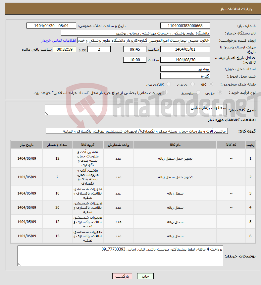This screenshot has height=285, width=261.
Task: Click the resize handle of description textarea
Action: tap(46, 114)
